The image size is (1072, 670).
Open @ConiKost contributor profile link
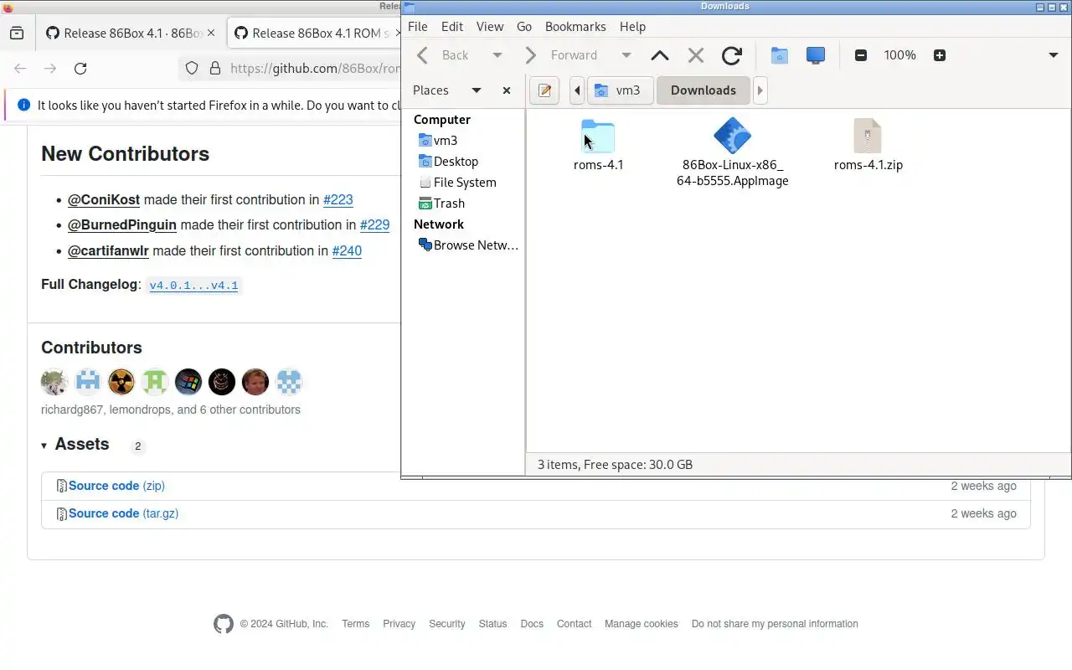pos(104,200)
